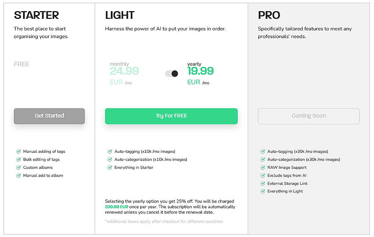Click the checkmark beside Custom albums
The height and width of the screenshot is (237, 374).
[19, 167]
